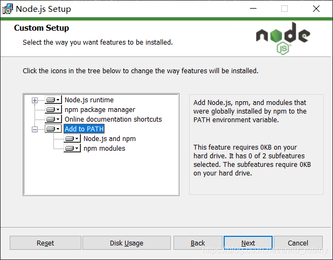Select the npm modules tree item

(x=105, y=149)
